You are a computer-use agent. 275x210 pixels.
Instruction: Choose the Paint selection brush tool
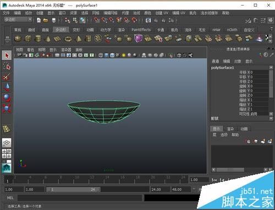point(7,76)
